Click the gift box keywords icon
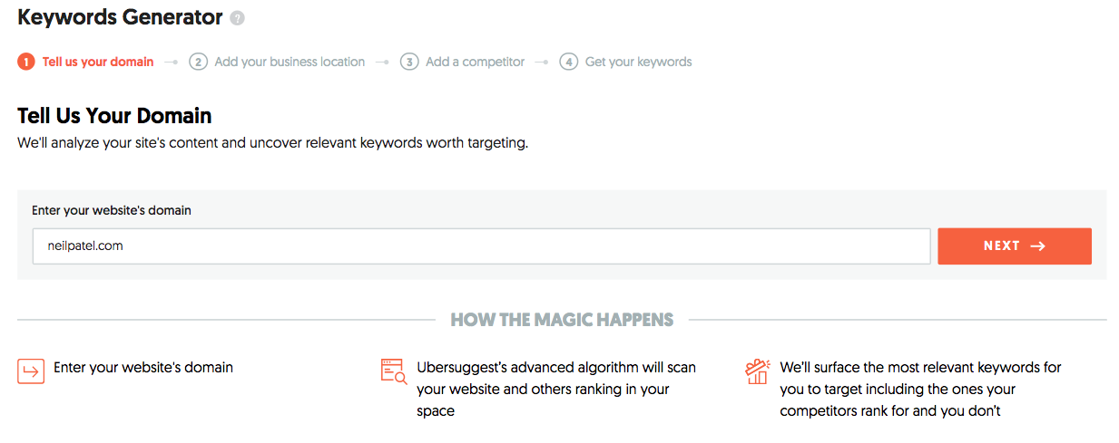 coord(757,371)
